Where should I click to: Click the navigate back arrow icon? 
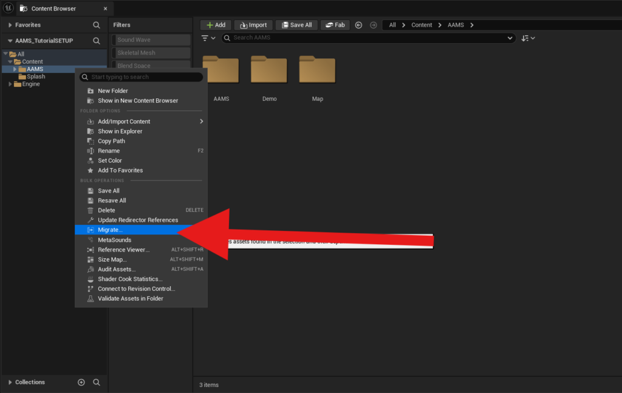(x=358, y=25)
